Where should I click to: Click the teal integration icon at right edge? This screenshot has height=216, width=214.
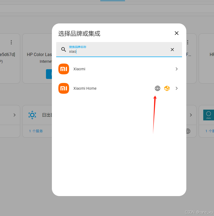pos(209,115)
